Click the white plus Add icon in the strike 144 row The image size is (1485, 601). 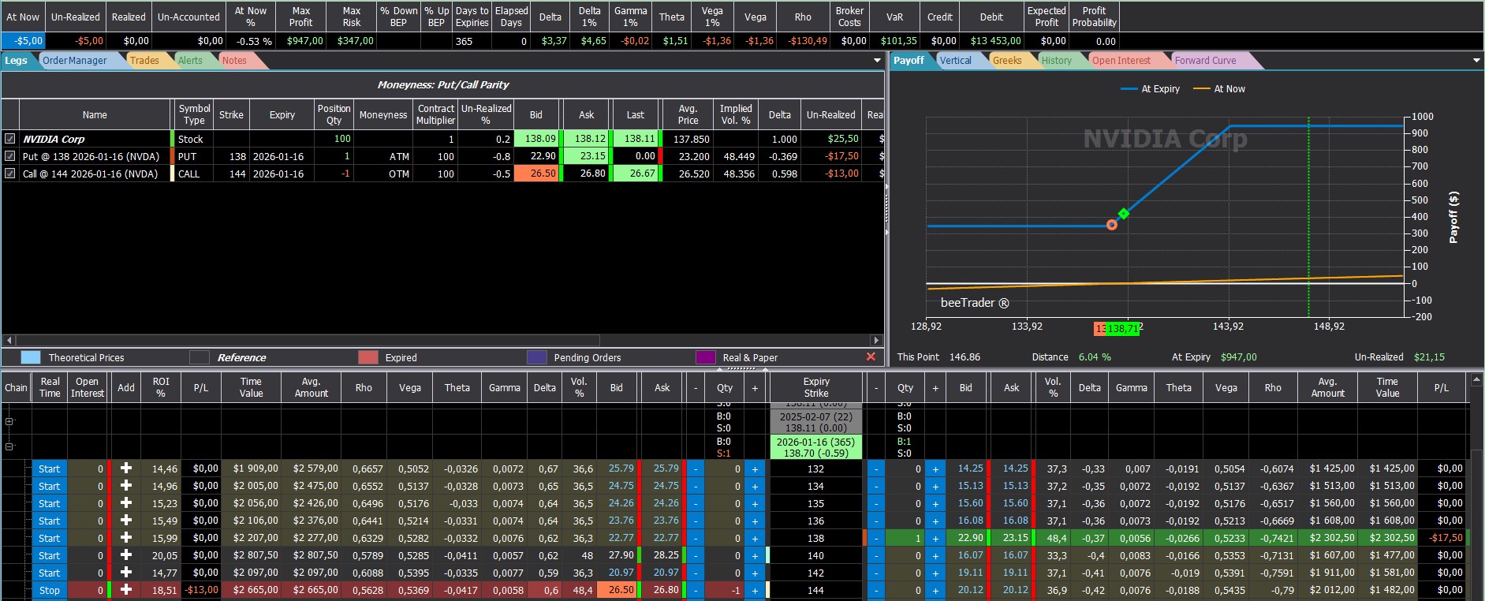(x=125, y=590)
